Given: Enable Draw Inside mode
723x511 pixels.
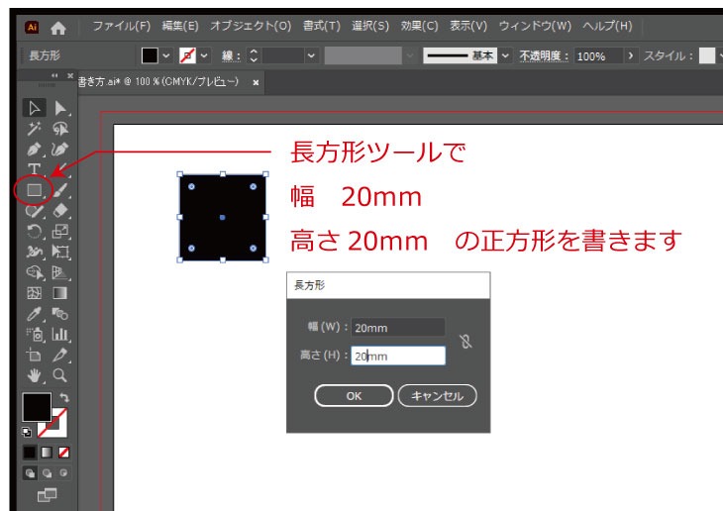Looking at the screenshot, I should point(63,473).
